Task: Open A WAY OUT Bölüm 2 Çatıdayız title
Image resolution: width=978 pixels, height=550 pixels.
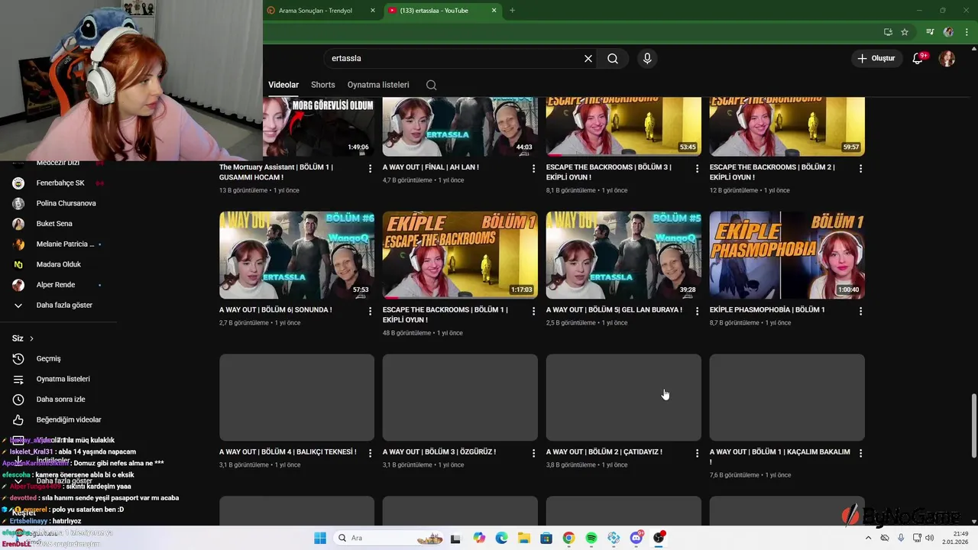Action: [x=604, y=451]
